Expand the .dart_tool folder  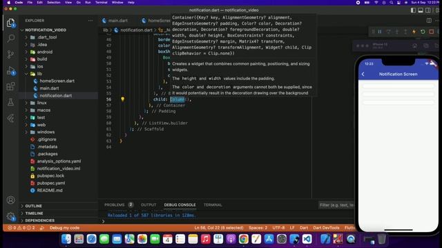[47, 37]
